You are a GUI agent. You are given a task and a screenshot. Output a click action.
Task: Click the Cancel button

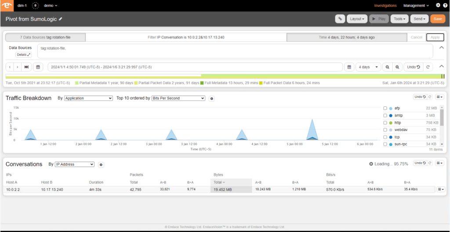tap(417, 37)
